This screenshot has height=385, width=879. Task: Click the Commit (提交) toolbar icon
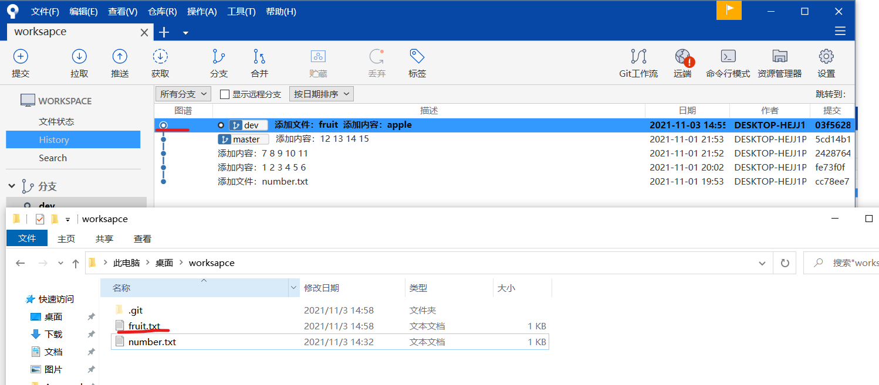(21, 56)
